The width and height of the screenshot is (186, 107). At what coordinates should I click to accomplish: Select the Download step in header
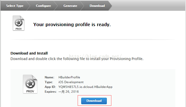coord(97,6)
